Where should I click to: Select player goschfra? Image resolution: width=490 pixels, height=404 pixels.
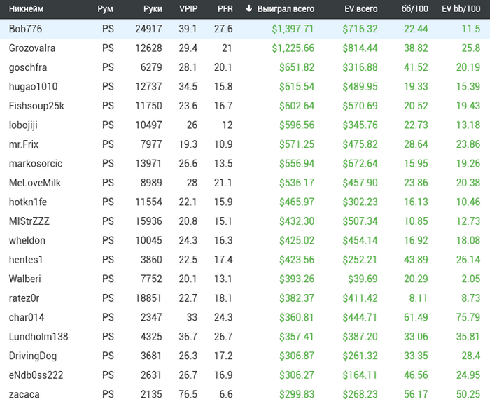click(x=28, y=67)
